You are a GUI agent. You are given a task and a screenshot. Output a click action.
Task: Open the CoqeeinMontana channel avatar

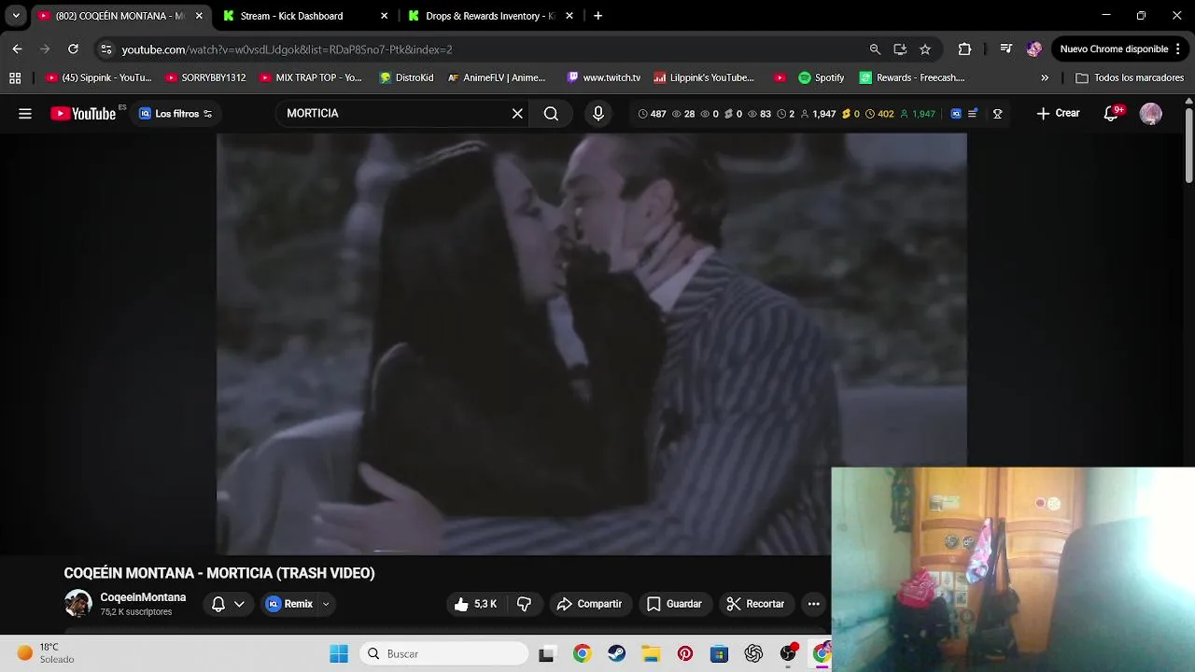[78, 604]
